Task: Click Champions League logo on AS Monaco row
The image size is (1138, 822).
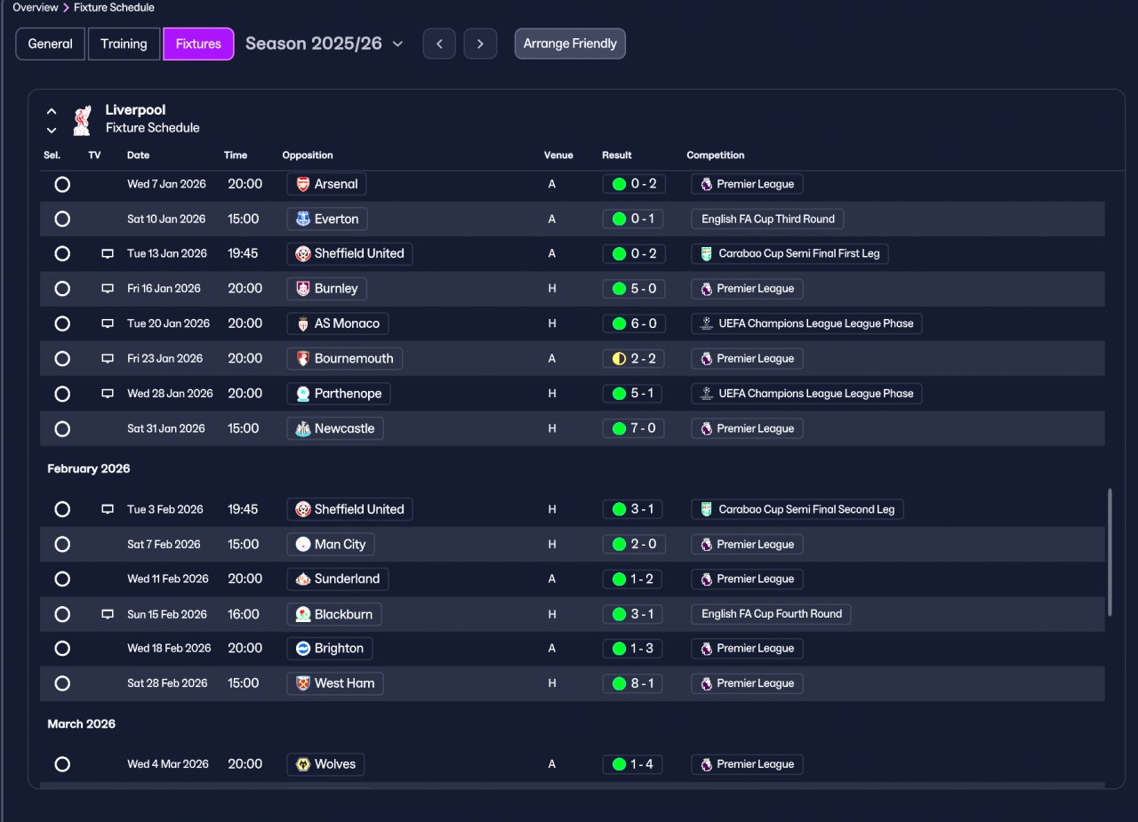Action: (x=706, y=323)
